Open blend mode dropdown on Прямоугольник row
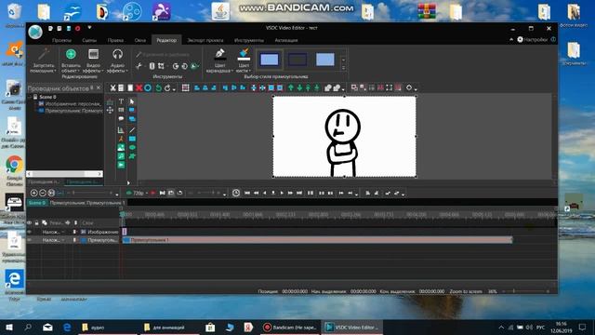Image resolution: width=595 pixels, height=335 pixels. (63, 240)
